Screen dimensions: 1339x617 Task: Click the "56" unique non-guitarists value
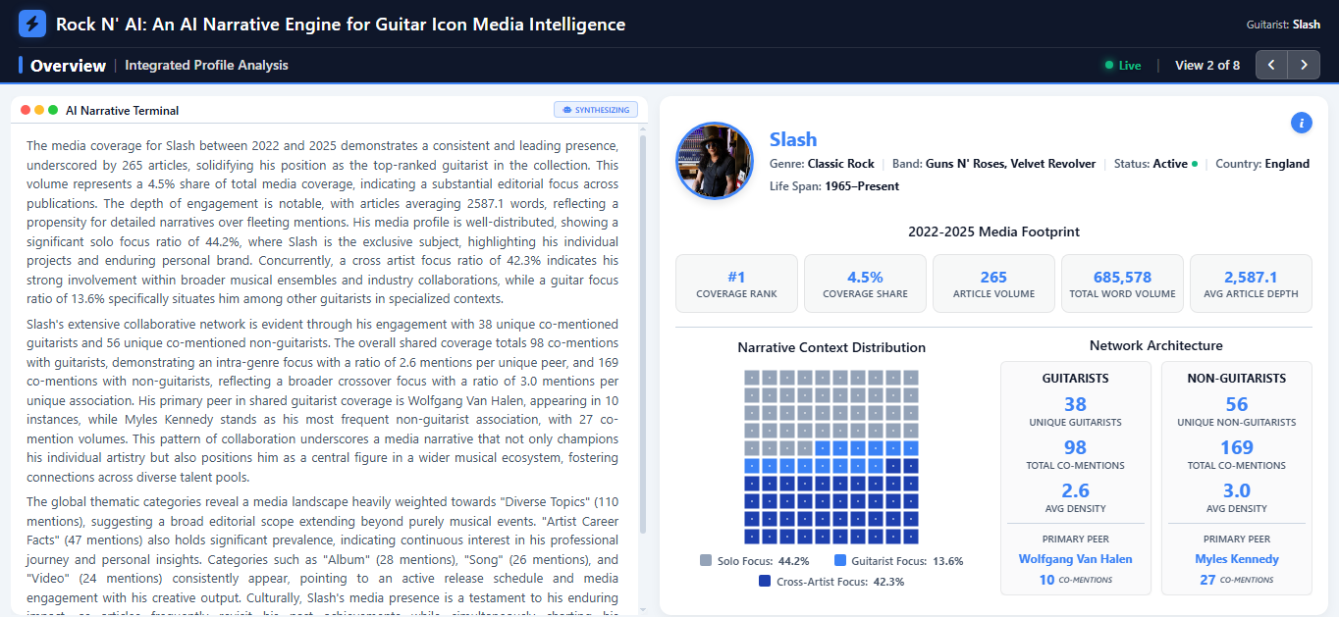(x=1237, y=404)
